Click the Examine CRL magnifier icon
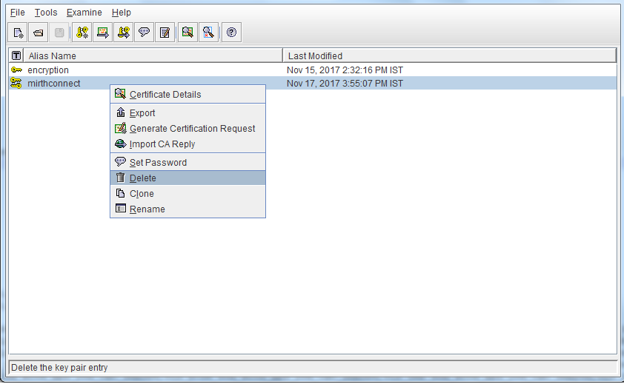 [208, 33]
